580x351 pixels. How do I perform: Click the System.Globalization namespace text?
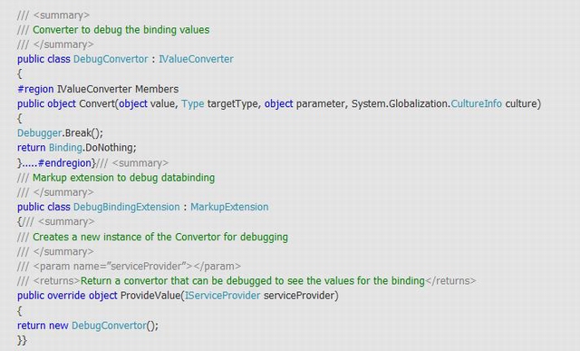coord(400,103)
